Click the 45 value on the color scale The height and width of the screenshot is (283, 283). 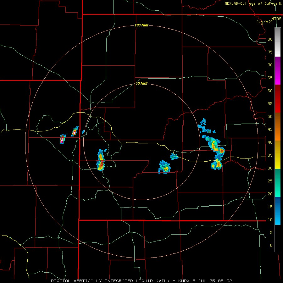pos(270,130)
